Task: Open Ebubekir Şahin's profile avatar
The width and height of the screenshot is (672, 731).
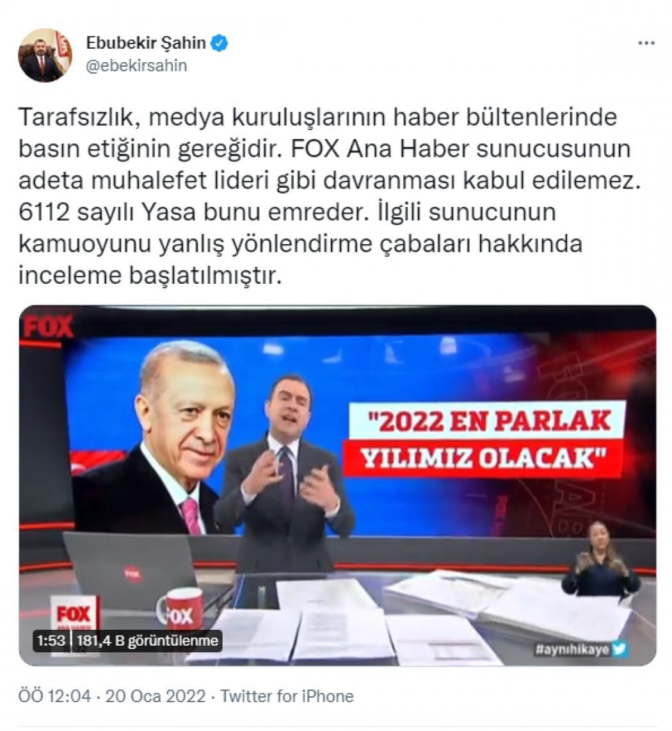Action: point(45,55)
